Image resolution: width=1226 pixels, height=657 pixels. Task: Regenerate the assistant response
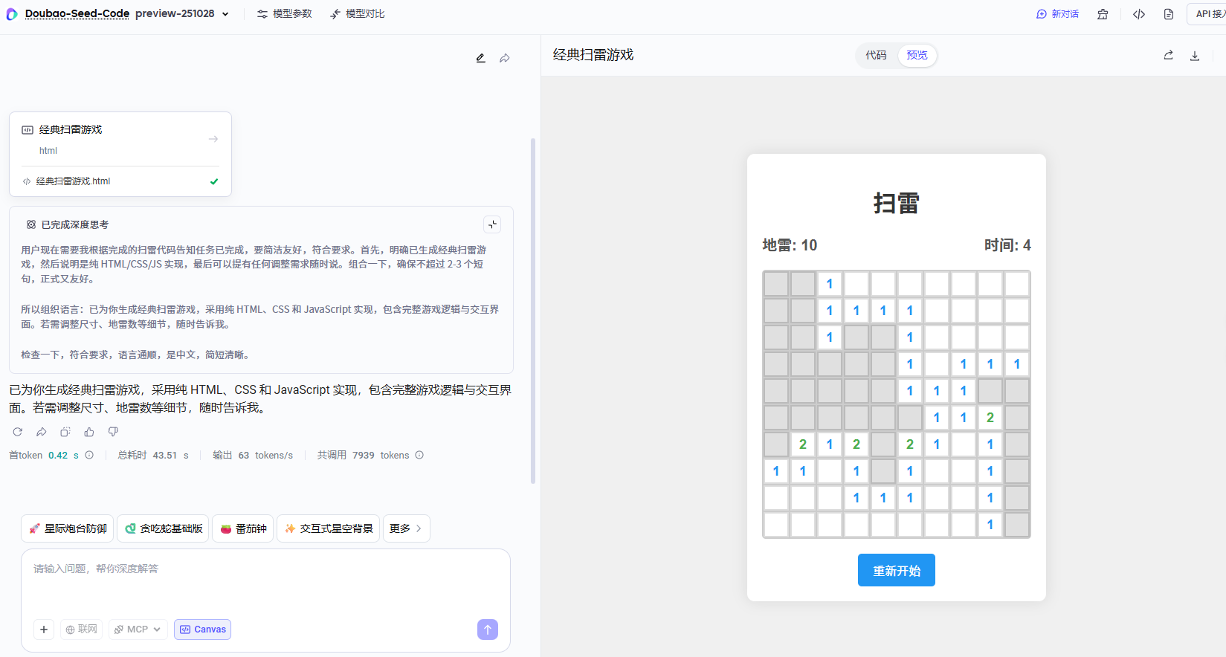(x=18, y=432)
